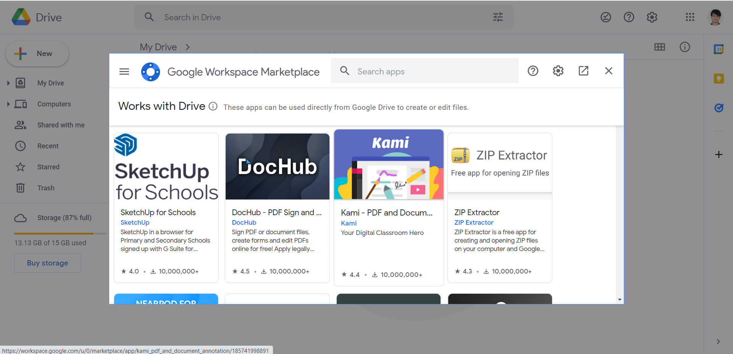Open Google Keep in the side panel

(718, 79)
